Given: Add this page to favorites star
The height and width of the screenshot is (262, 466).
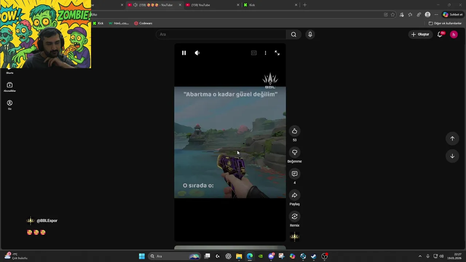Looking at the screenshot, I should 392,15.
